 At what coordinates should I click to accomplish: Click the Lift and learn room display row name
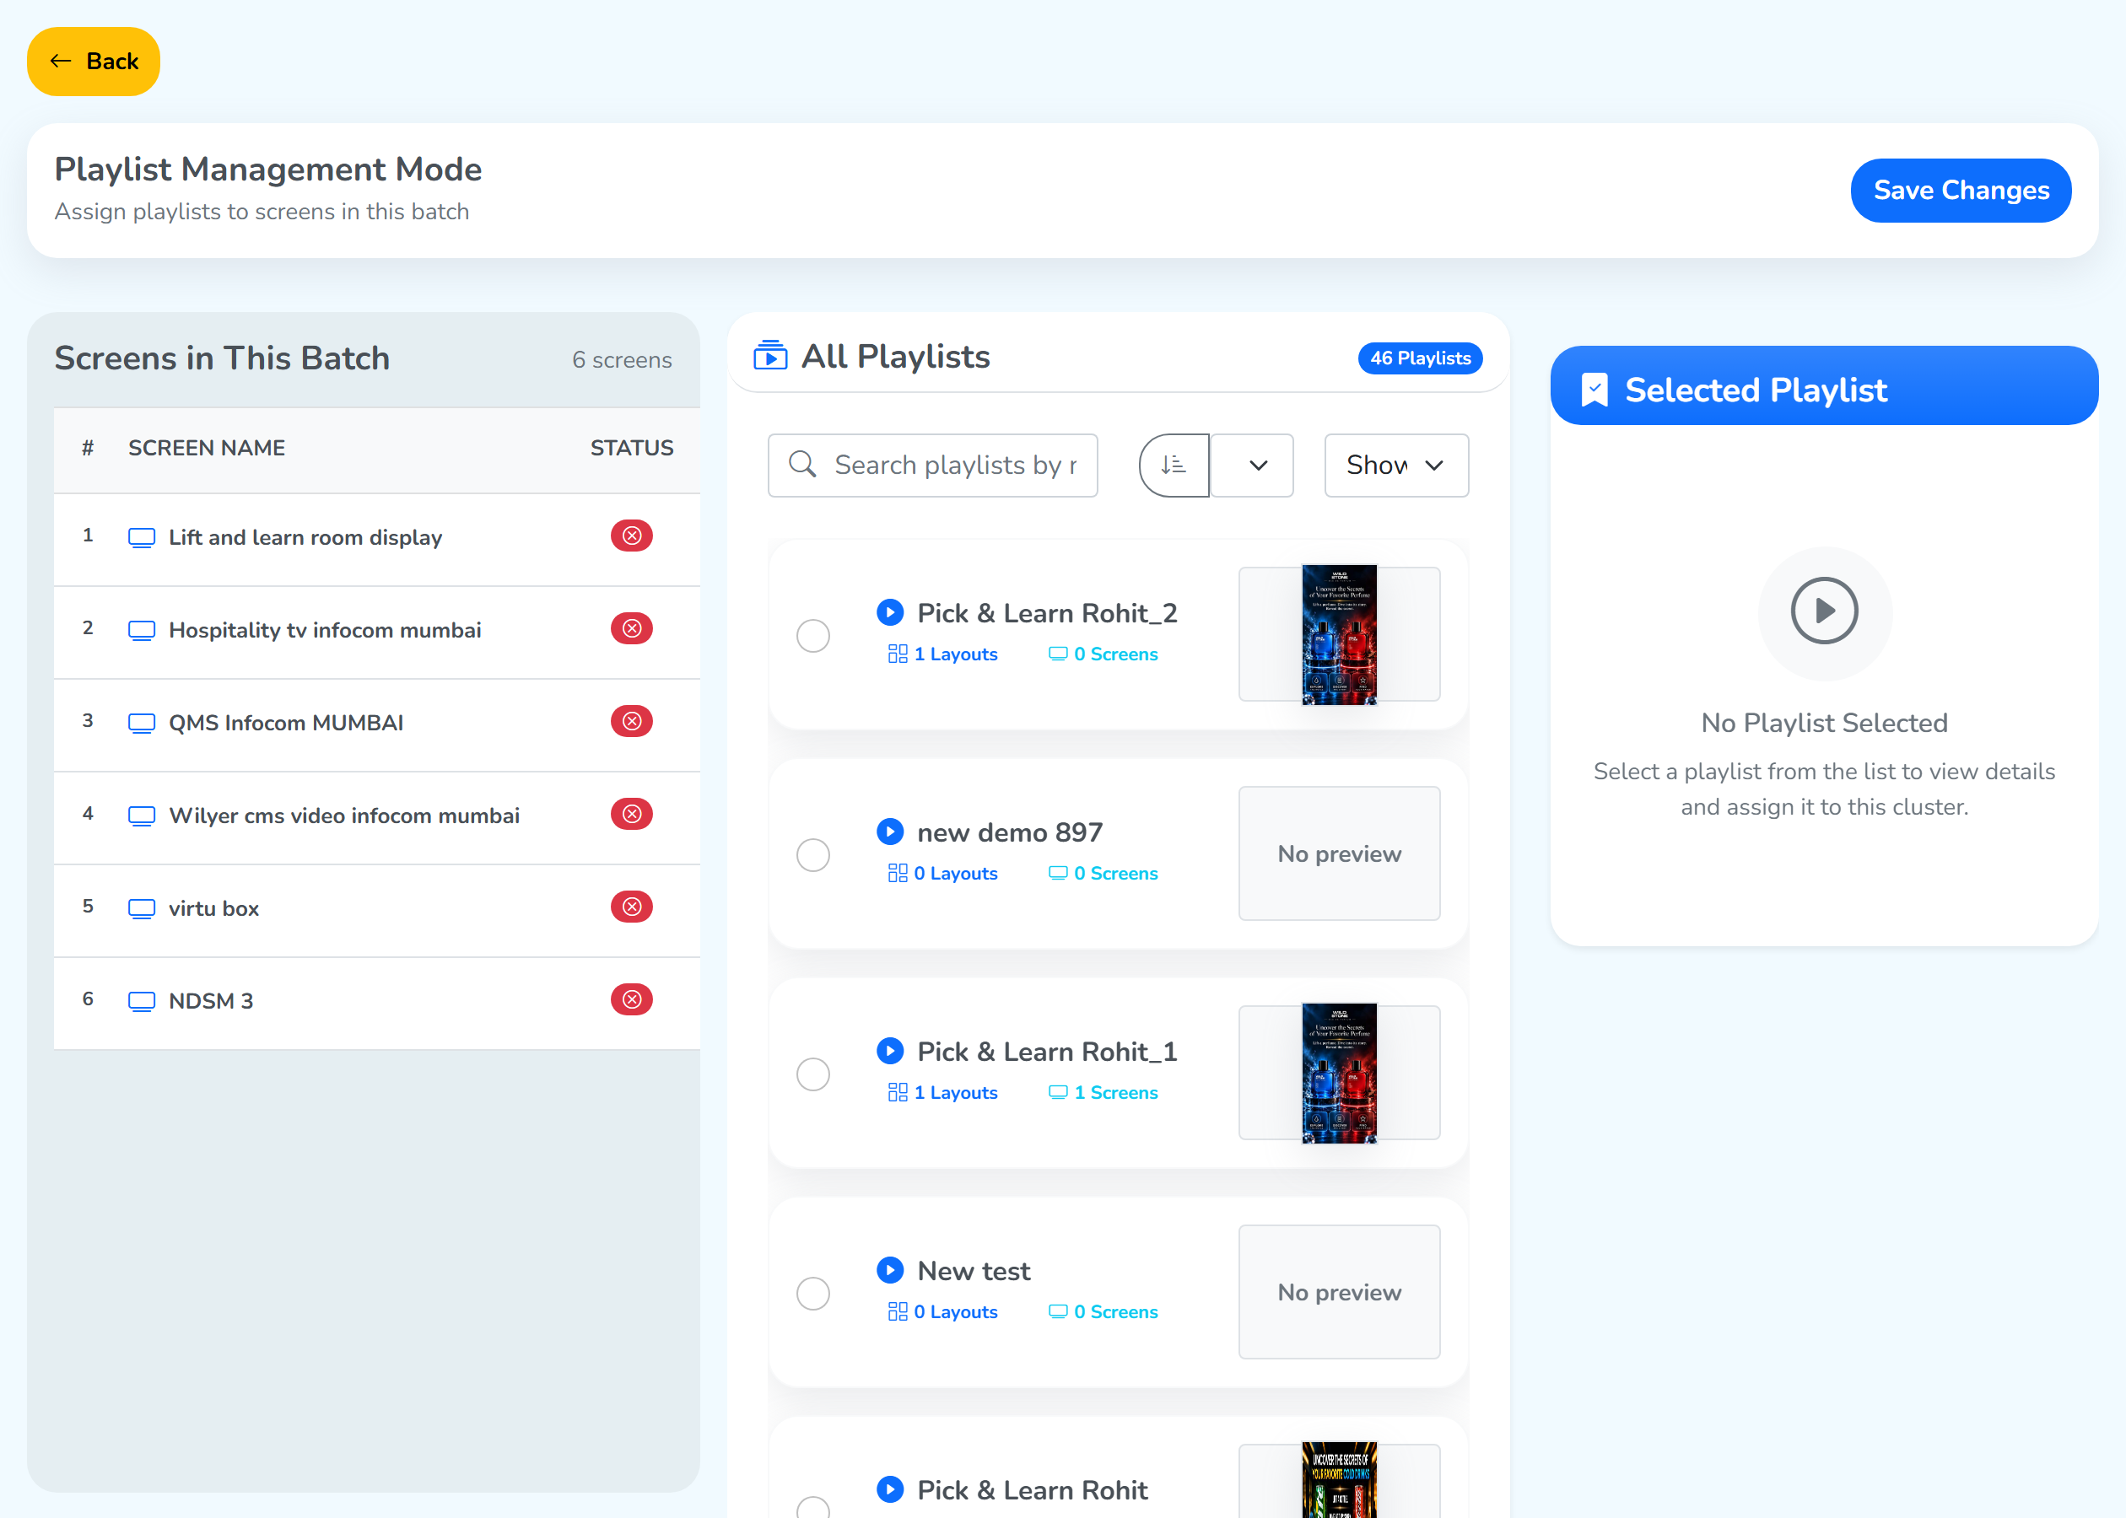305,537
